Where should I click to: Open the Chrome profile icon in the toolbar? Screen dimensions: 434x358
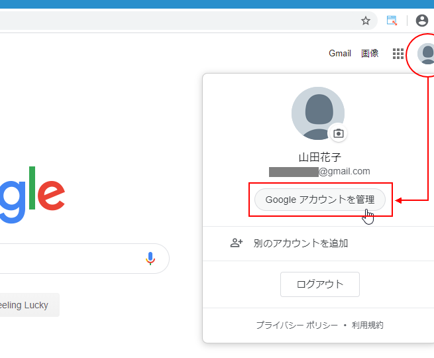point(422,21)
